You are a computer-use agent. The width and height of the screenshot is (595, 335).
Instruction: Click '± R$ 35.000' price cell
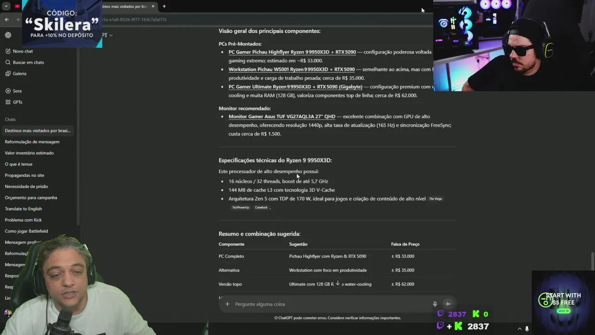403,270
